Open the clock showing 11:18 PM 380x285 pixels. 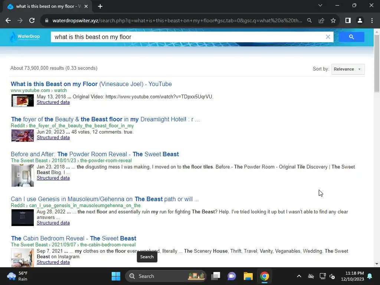click(x=353, y=276)
